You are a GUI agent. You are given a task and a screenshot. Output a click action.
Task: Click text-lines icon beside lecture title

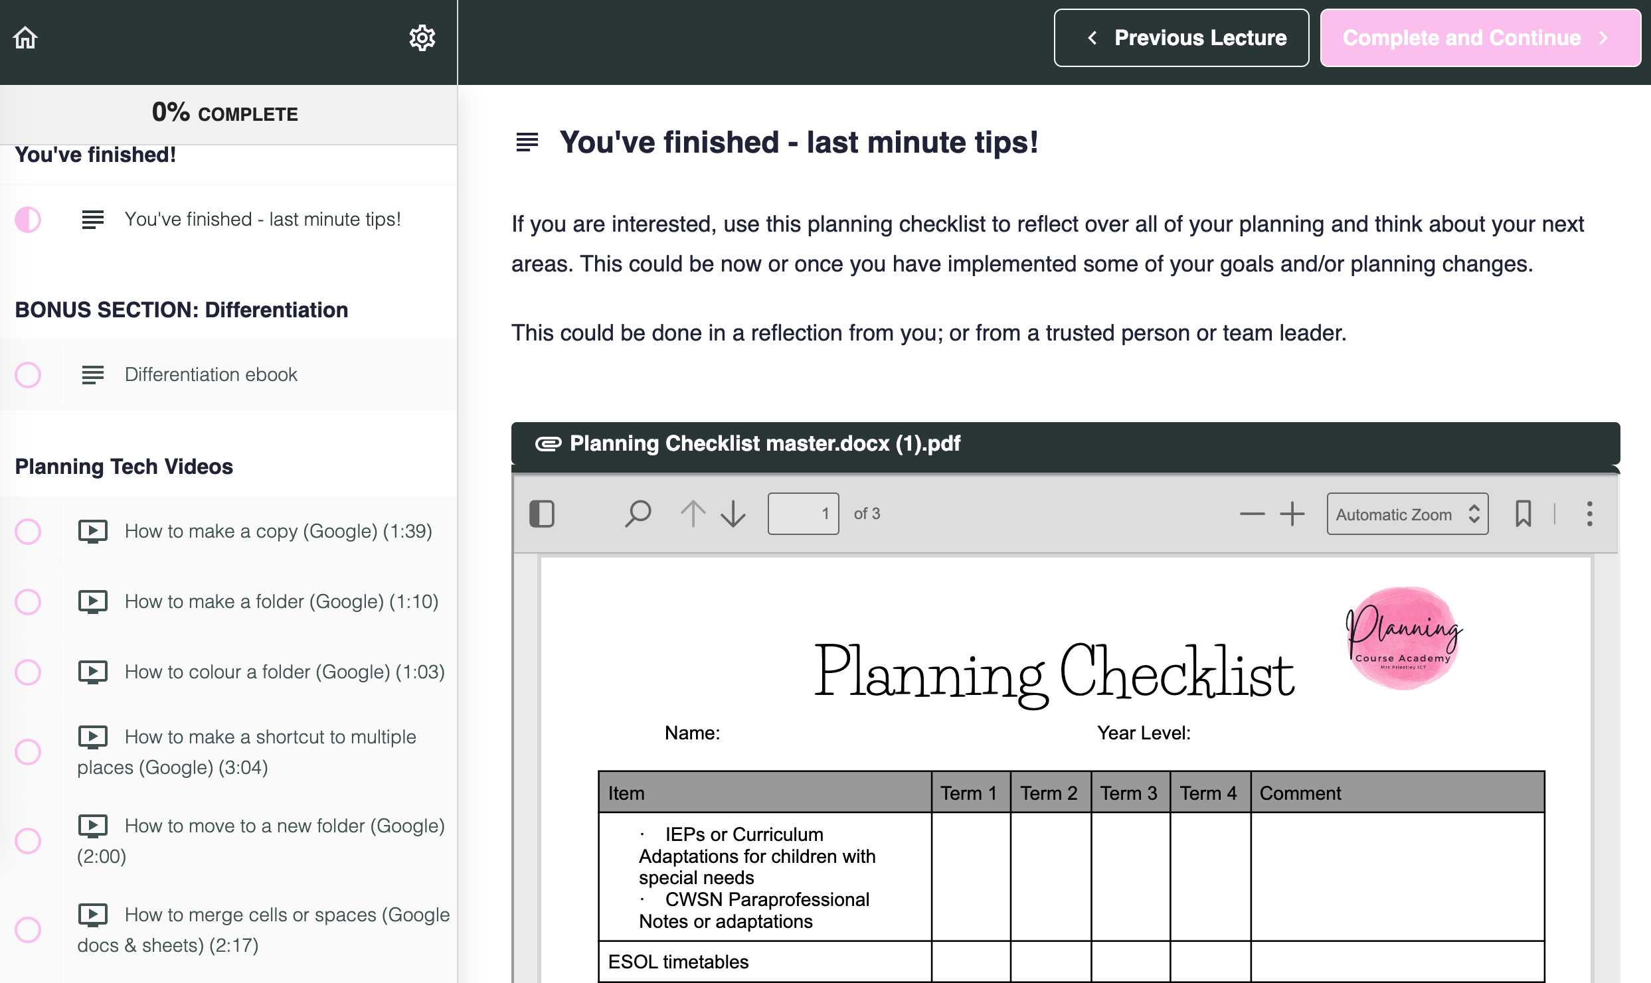527,142
